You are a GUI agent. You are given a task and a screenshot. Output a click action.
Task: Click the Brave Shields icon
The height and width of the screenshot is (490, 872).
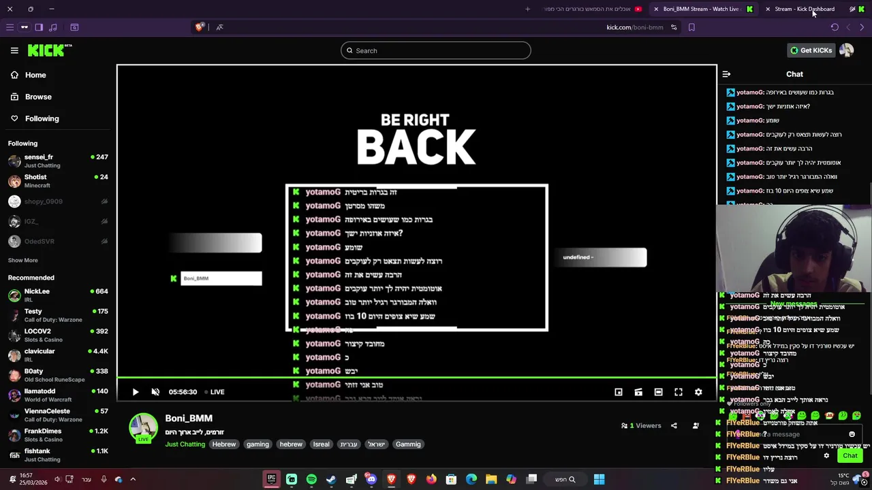click(199, 27)
